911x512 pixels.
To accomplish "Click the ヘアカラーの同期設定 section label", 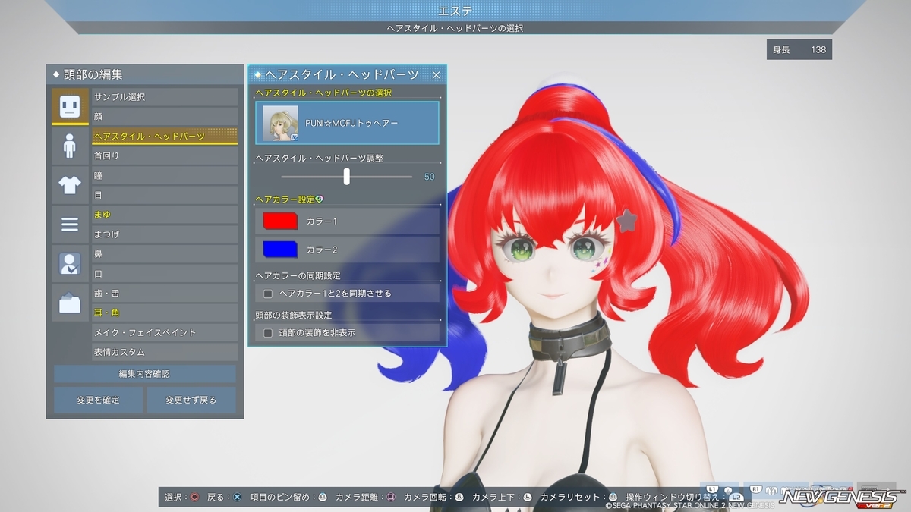I will 298,275.
